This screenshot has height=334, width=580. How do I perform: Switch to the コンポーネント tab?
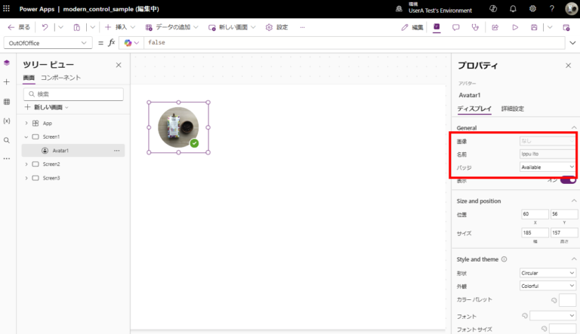[60, 78]
